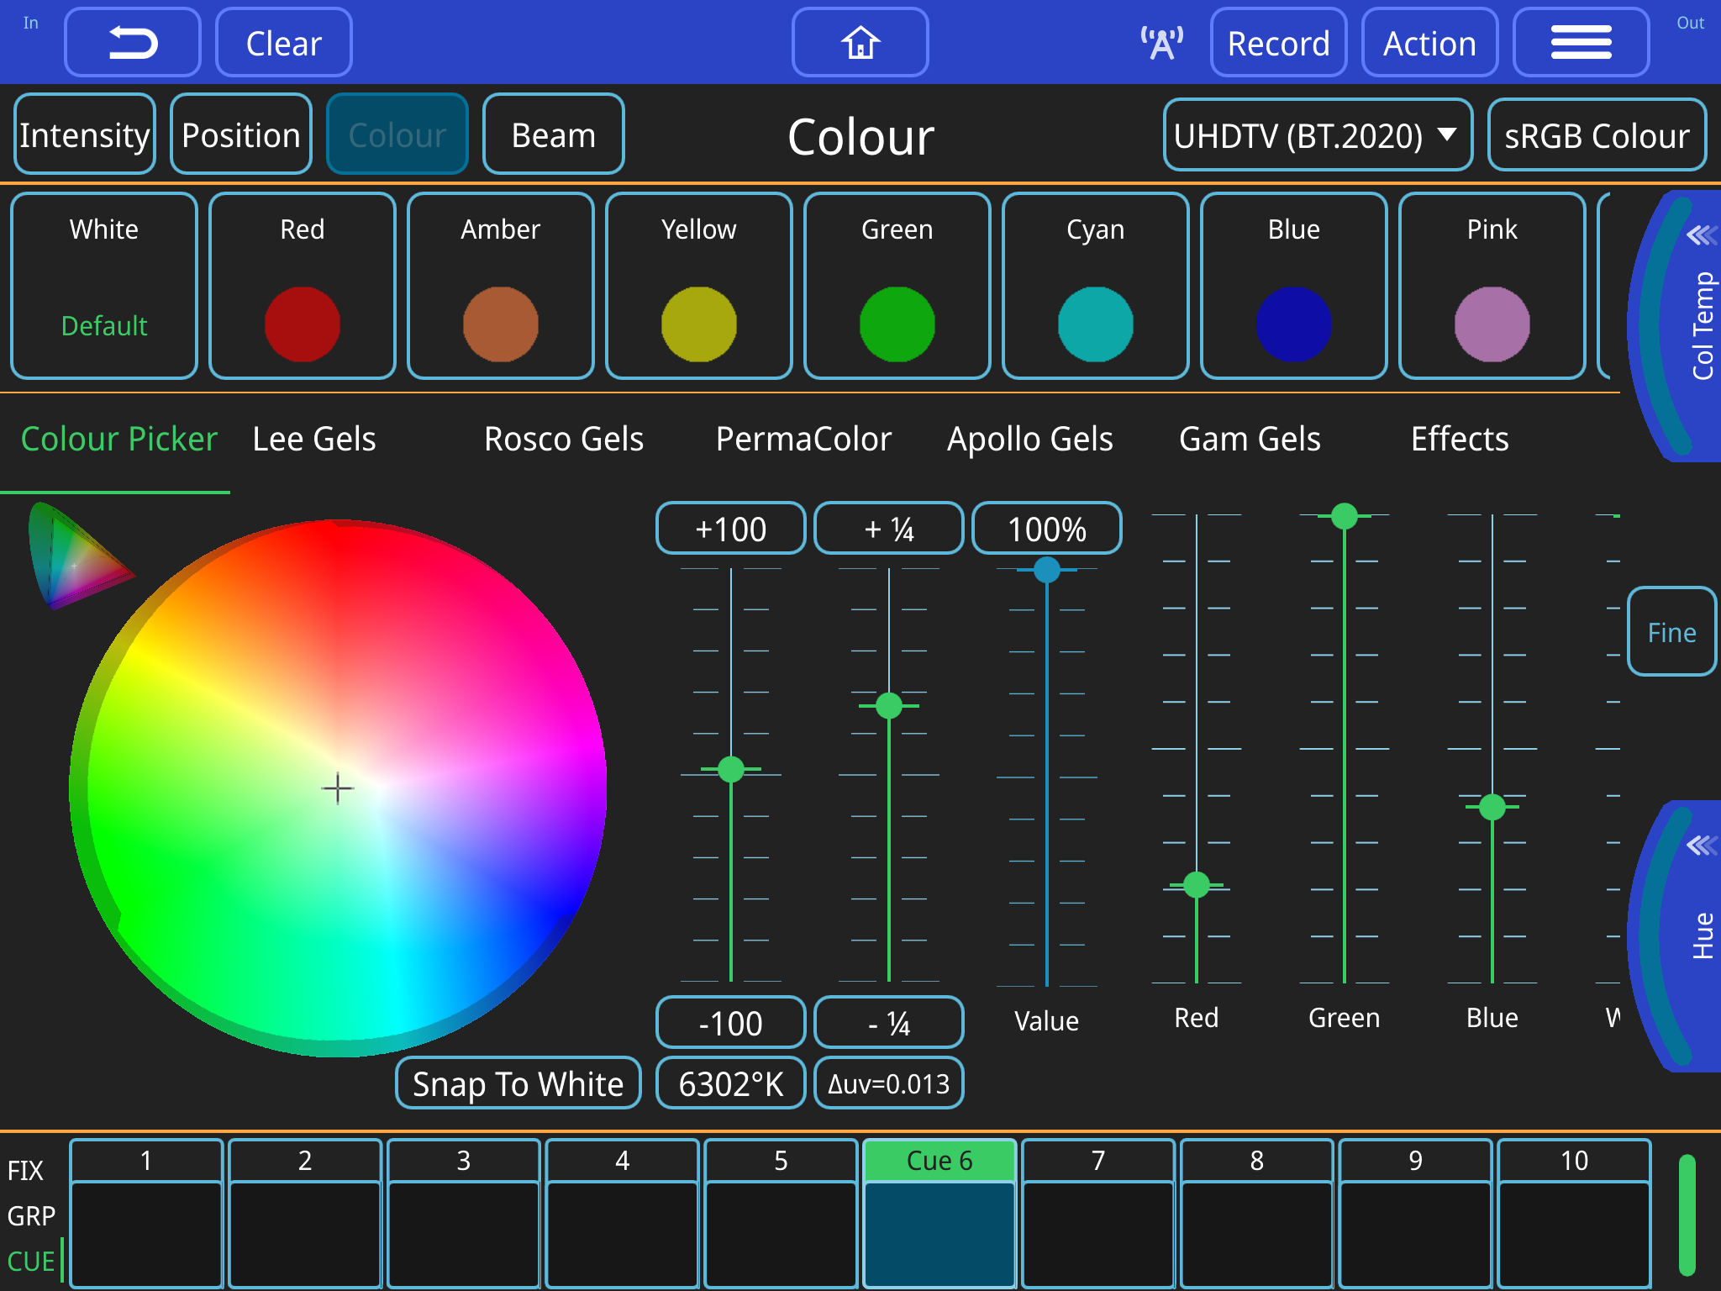The image size is (1721, 1291).
Task: Toggle Fine adjustment mode
Action: (x=1671, y=632)
